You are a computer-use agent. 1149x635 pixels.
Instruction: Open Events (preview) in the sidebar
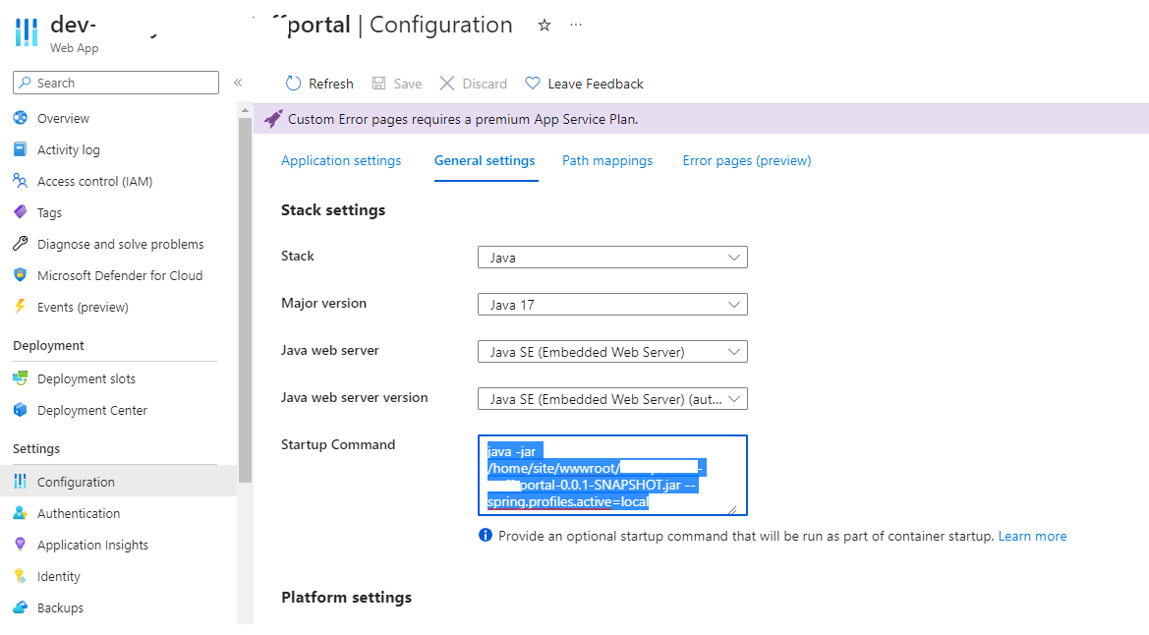pos(83,308)
